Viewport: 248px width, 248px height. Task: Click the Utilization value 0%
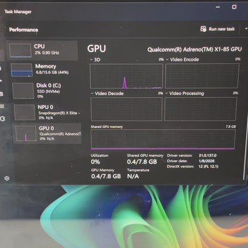95,162
